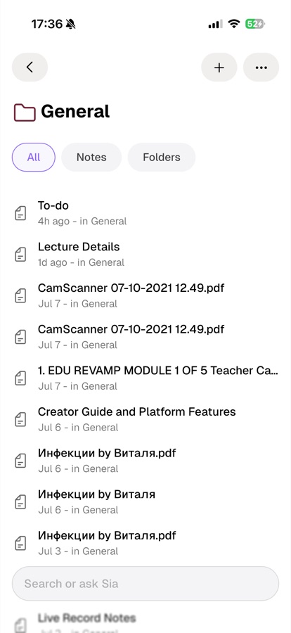Click the Creator Guide note document icon
Viewport: 291px width, 633px height.
[x=20, y=419]
